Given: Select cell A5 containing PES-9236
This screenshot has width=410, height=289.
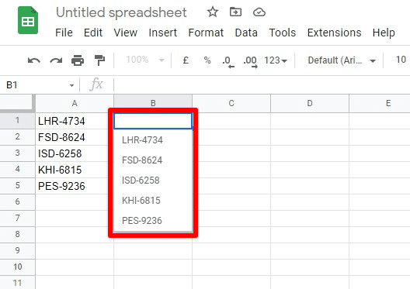Looking at the screenshot, I should tap(75, 186).
